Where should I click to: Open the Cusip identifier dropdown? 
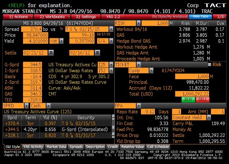(151, 71)
